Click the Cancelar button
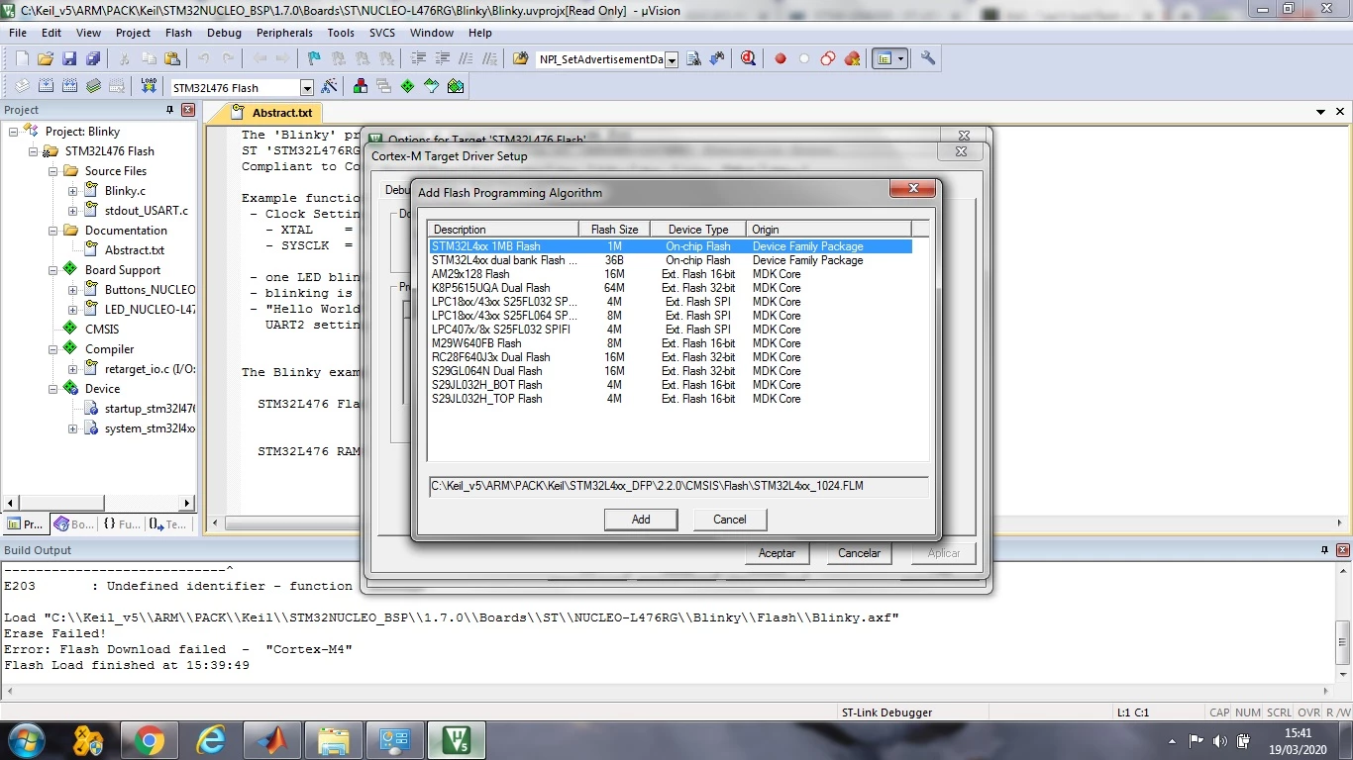This screenshot has width=1353, height=760. pos(859,553)
